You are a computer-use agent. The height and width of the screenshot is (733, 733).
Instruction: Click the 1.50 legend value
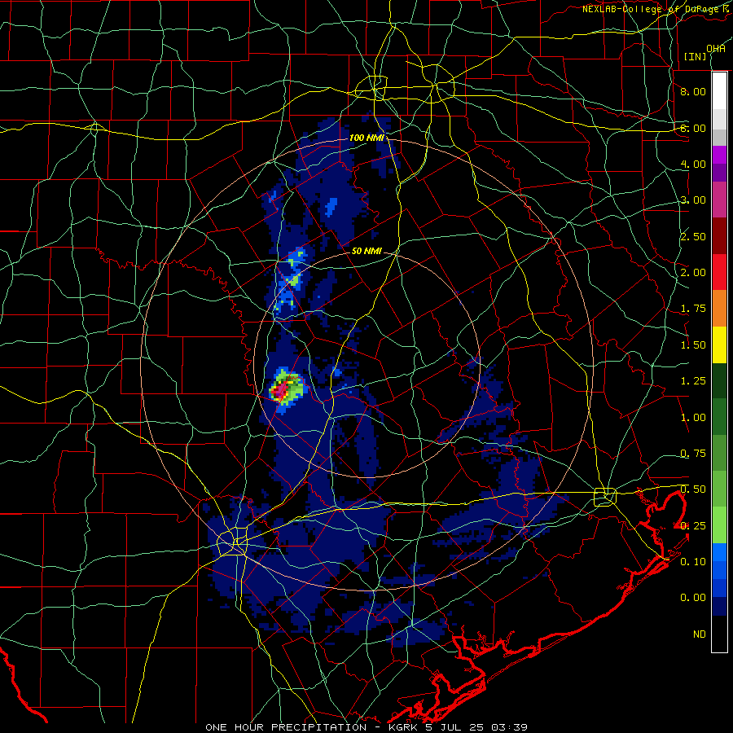pyautogui.click(x=693, y=345)
